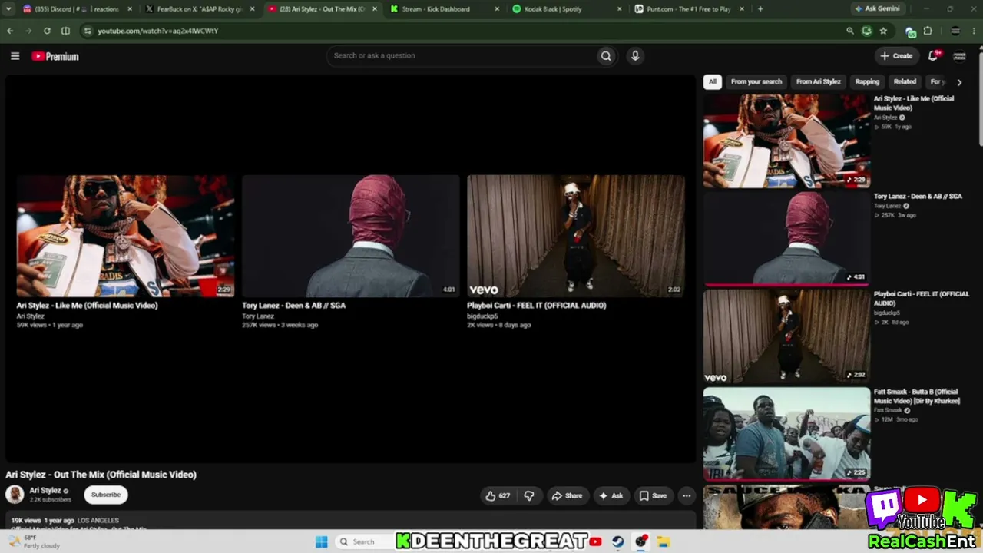View site information icon in address bar
This screenshot has width=983, height=553.
pos(88,31)
